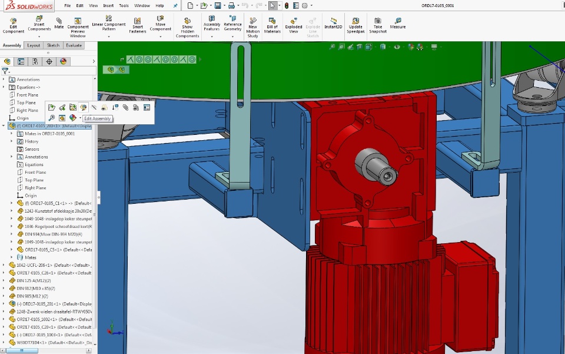Open the Window menu
The image size is (565, 354).
point(142,5)
